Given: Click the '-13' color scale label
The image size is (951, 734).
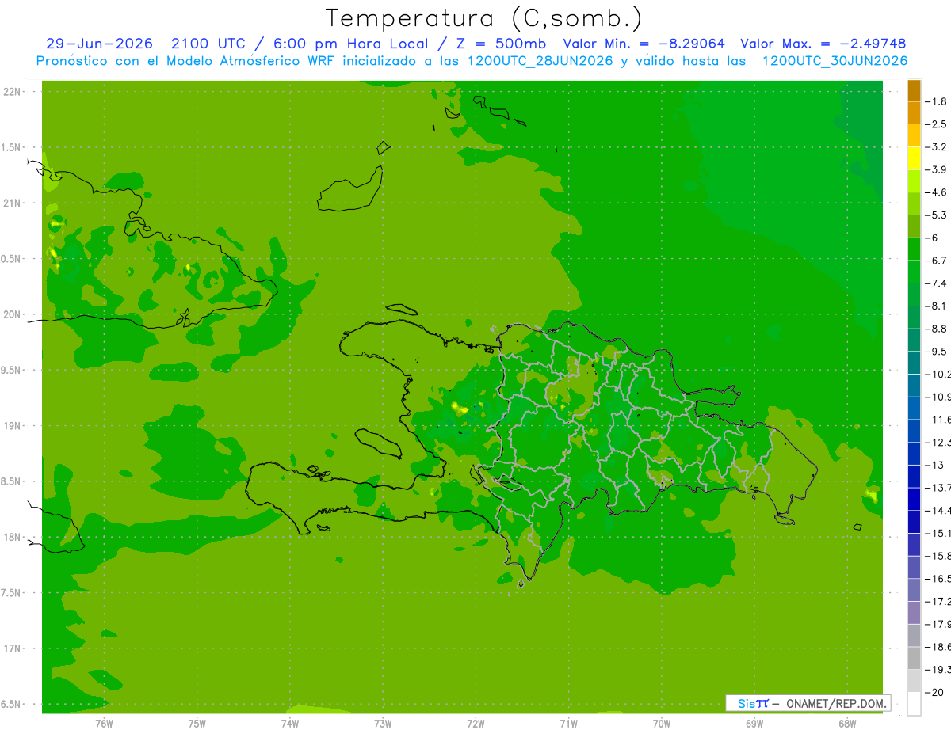Looking at the screenshot, I should (934, 465).
